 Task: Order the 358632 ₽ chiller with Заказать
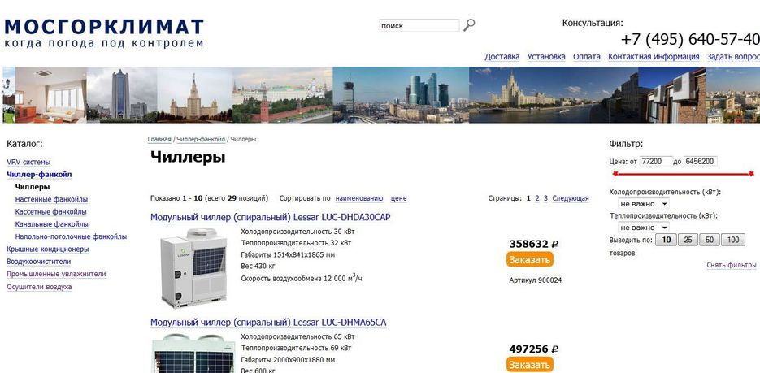[530, 260]
